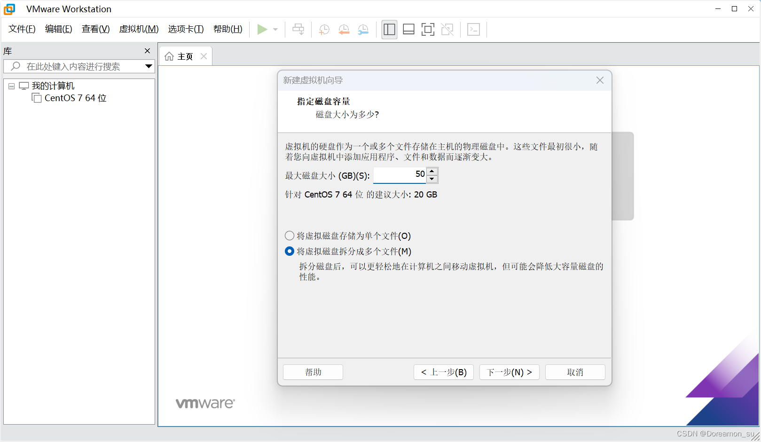Open the 帮助(H) menu
This screenshot has height=442, width=761.
pyautogui.click(x=228, y=29)
